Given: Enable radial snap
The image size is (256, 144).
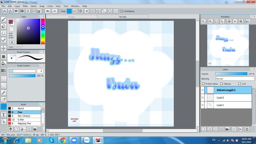Looking at the screenshot, I should 92,11.
